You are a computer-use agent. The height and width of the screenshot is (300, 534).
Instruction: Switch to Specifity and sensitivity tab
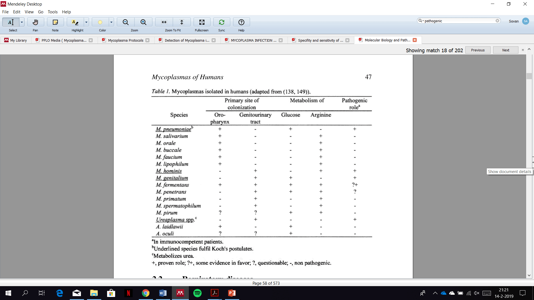320,40
